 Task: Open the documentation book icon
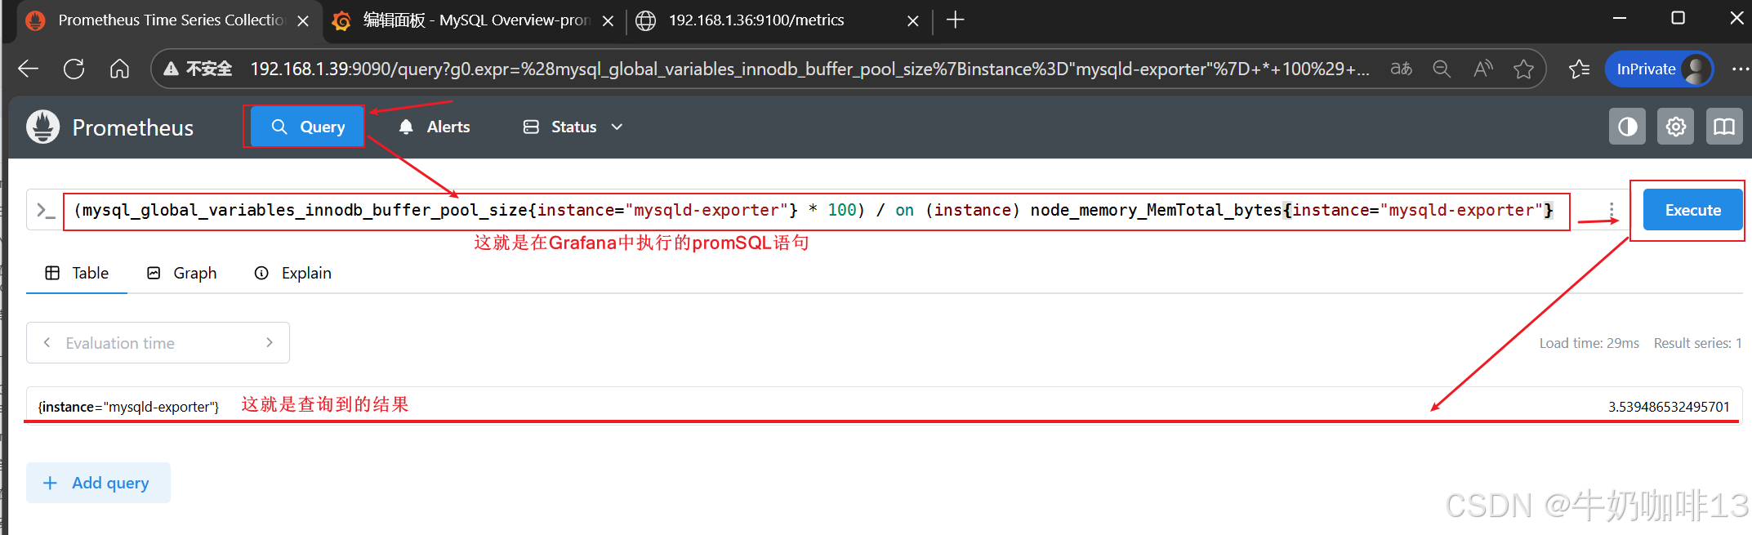(1724, 127)
